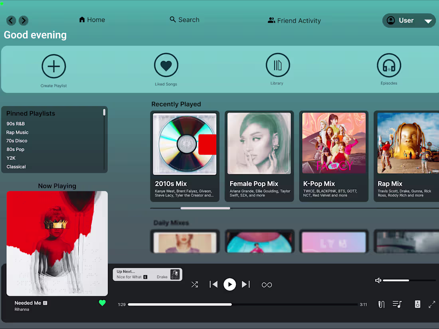Open the 2010s Mix album card
Screen dimensions: 439x329
tap(185, 156)
